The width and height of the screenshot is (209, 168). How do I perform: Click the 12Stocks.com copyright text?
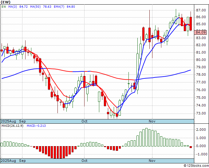(196, 166)
